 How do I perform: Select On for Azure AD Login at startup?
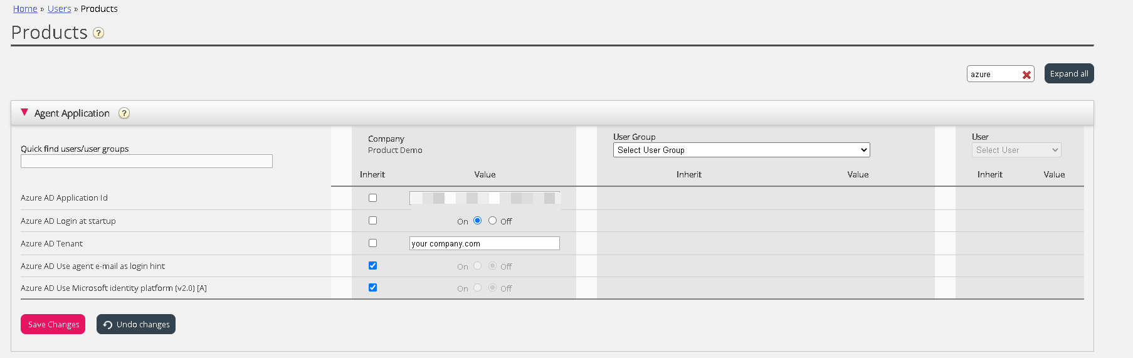pyautogui.click(x=478, y=221)
